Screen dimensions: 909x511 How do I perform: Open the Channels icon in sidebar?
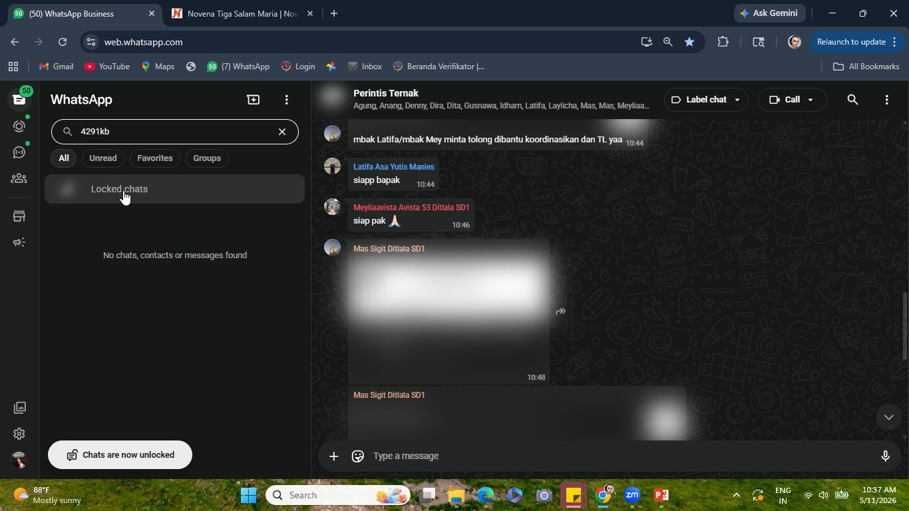tap(19, 152)
